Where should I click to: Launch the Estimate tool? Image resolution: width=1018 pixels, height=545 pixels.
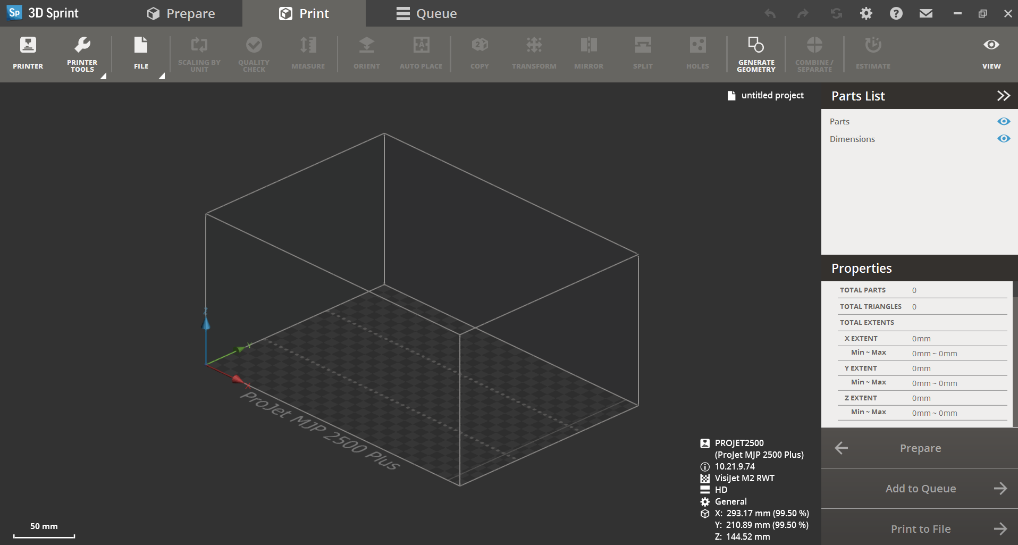click(872, 53)
